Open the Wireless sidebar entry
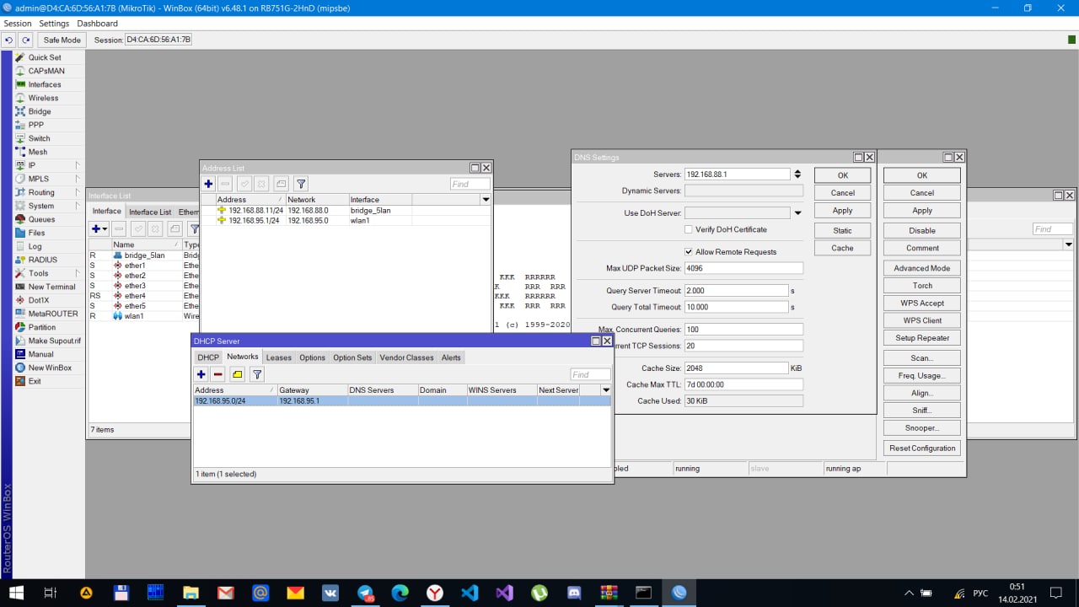 point(44,98)
